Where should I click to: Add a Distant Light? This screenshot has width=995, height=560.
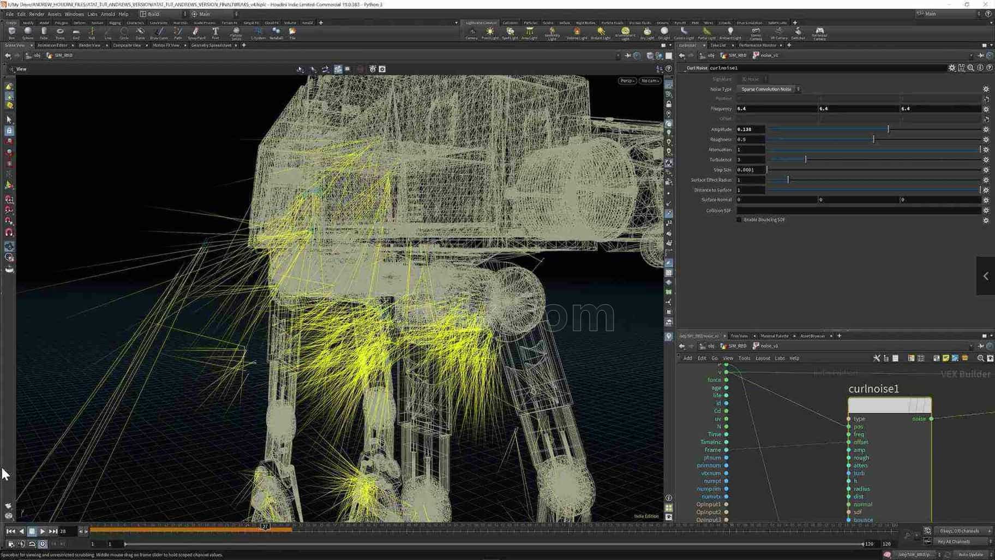[x=601, y=33]
